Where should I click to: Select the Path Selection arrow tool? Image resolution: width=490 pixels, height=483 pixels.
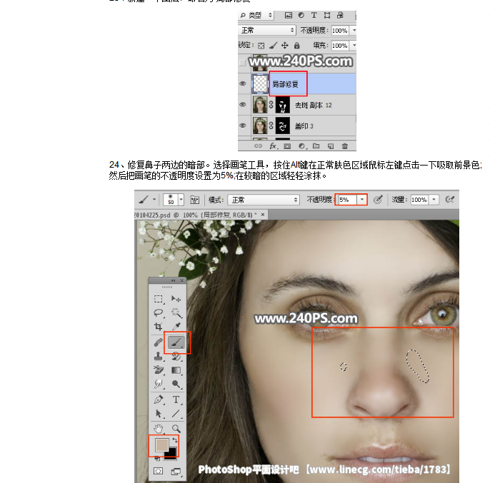(159, 414)
